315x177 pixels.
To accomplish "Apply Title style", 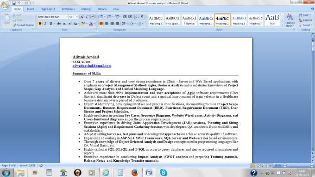I will (x=272, y=20).
